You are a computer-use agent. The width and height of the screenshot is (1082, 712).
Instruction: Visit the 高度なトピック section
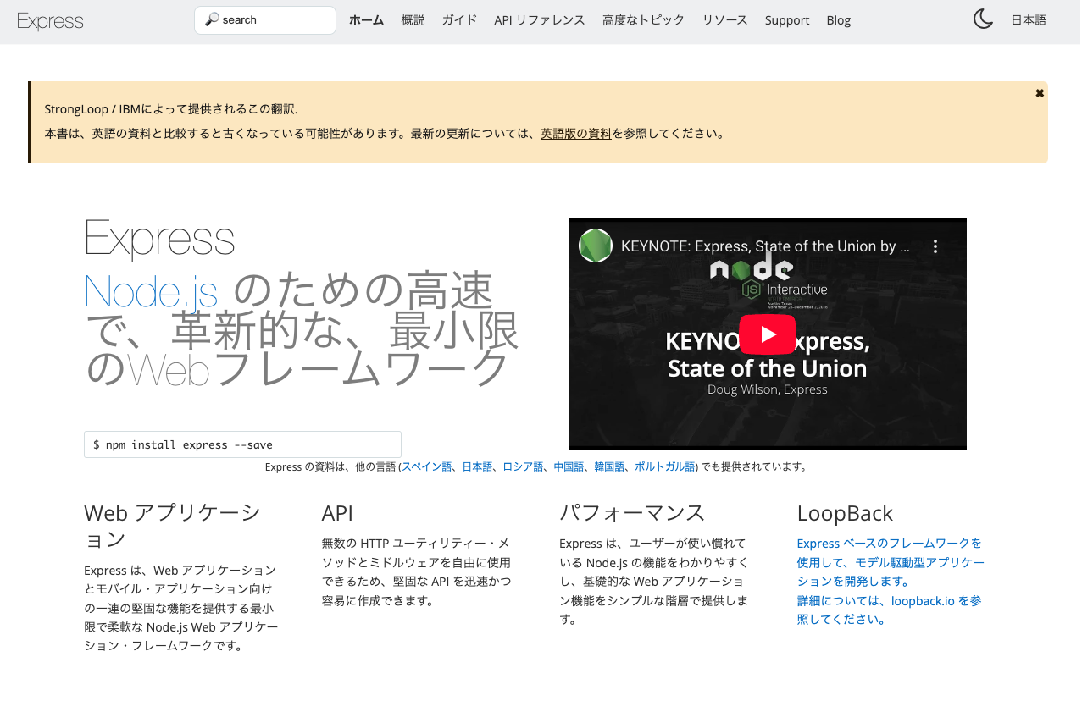[x=643, y=19]
